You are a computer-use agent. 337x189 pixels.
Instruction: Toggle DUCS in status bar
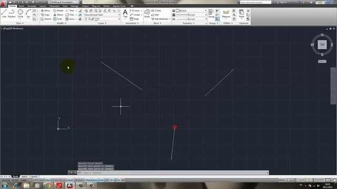tap(95, 180)
